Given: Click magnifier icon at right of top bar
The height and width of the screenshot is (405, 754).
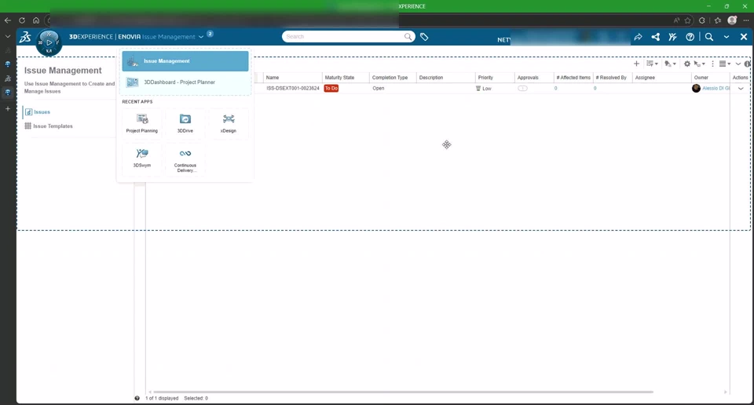Looking at the screenshot, I should click(x=709, y=37).
